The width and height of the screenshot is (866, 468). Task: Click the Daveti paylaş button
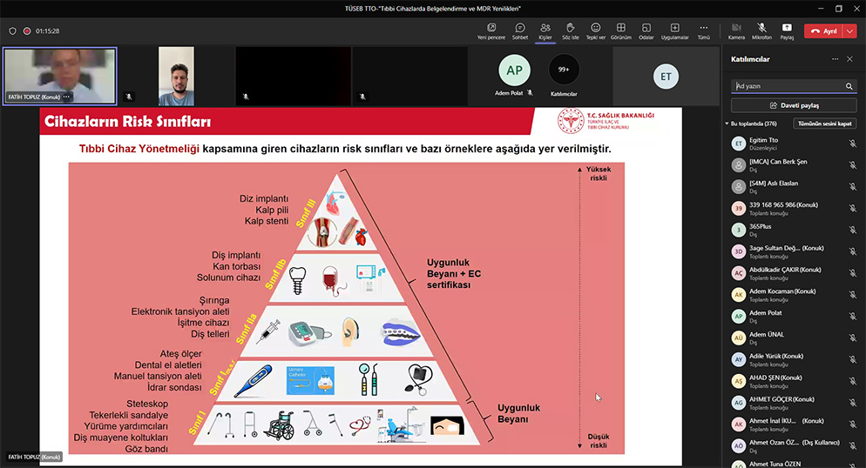tap(794, 104)
